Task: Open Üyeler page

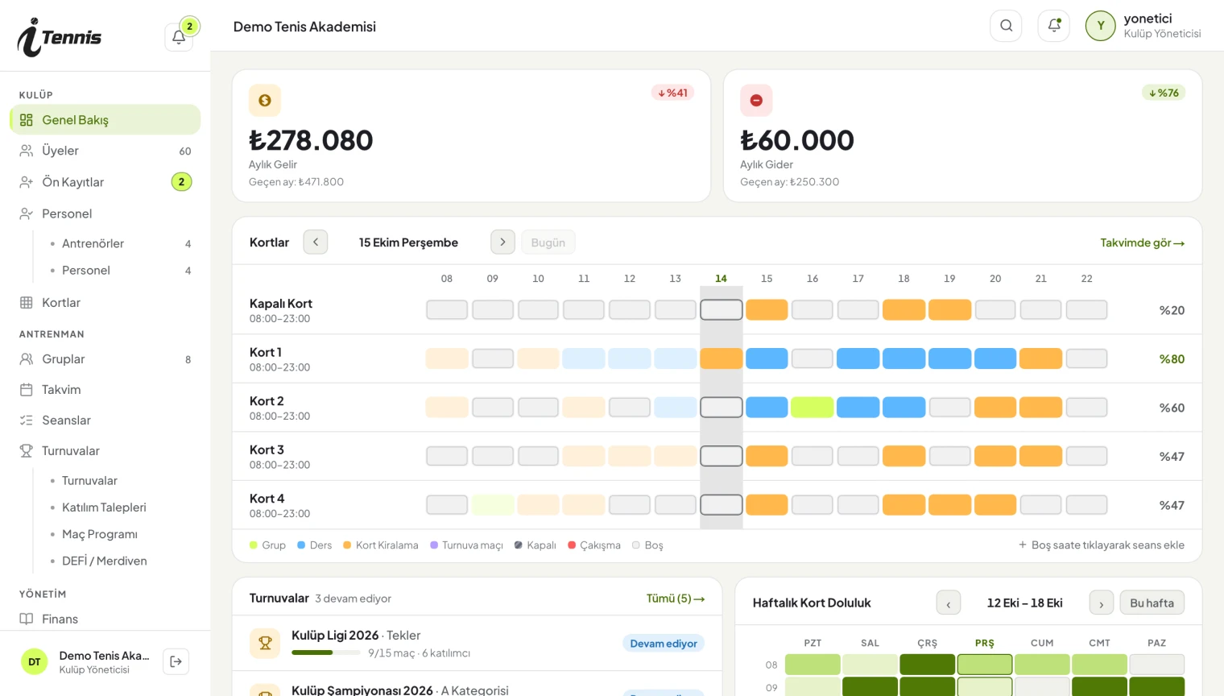Action: pos(105,151)
